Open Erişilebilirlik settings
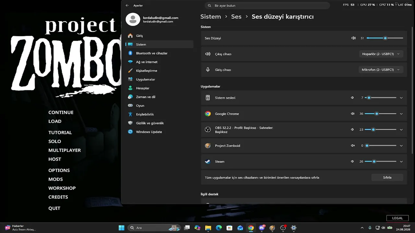This screenshot has height=233, width=415. [x=159, y=114]
